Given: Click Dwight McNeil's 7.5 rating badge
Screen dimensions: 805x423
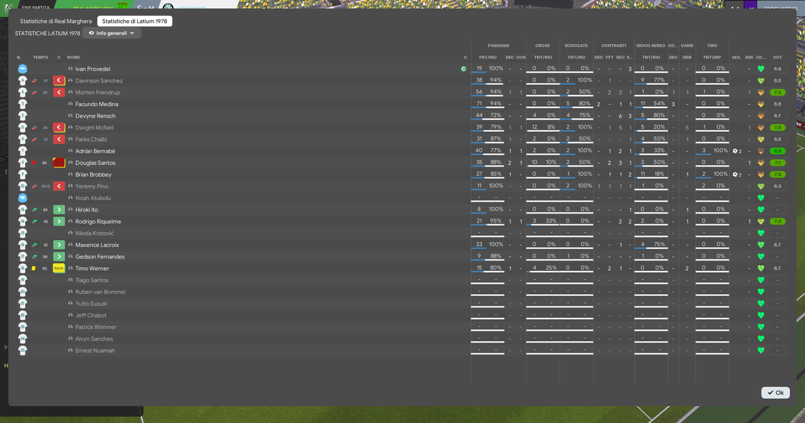Looking at the screenshot, I should tap(778, 128).
